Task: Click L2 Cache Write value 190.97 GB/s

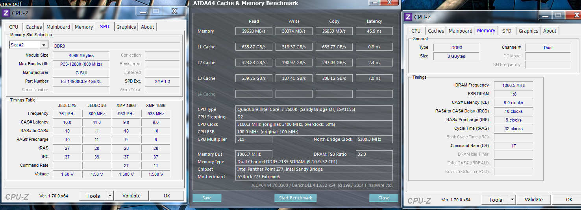Action: tap(294, 63)
